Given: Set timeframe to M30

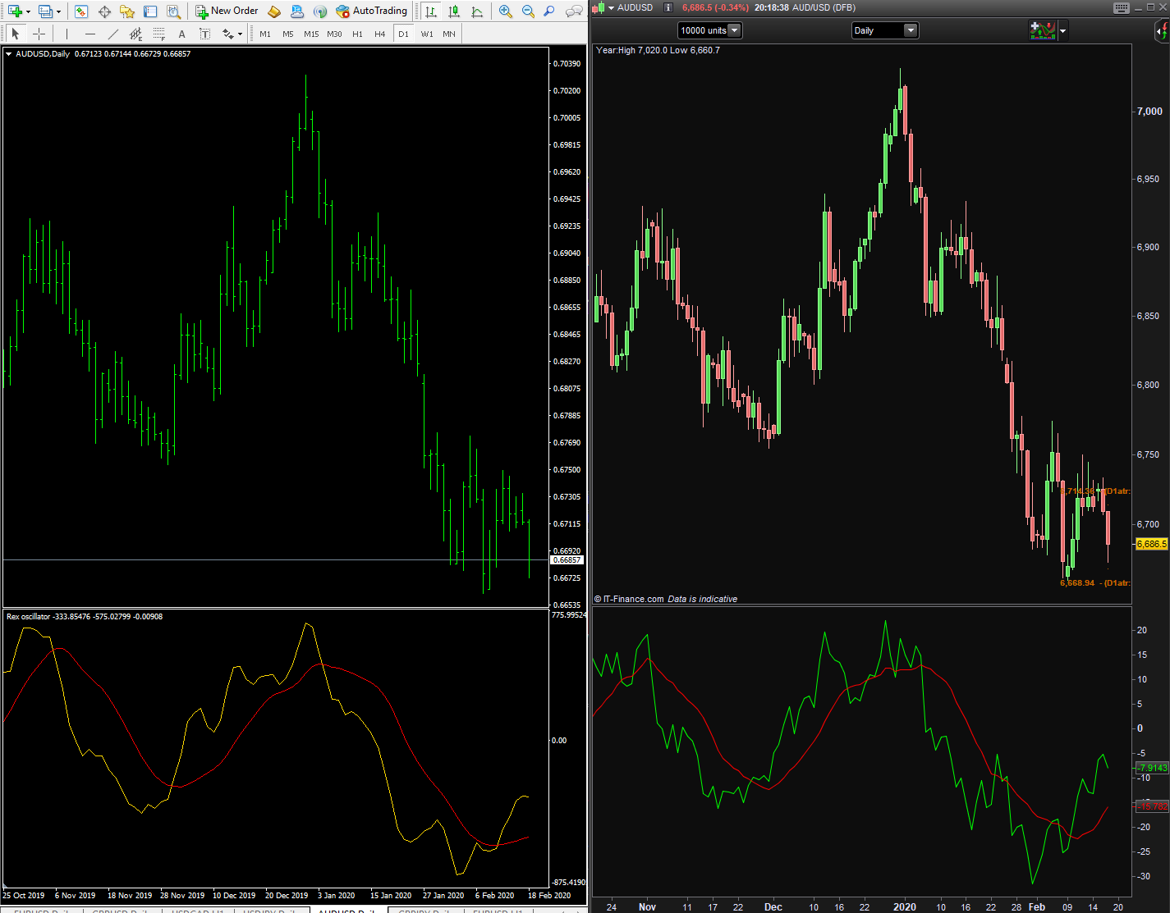Looking at the screenshot, I should (x=334, y=34).
